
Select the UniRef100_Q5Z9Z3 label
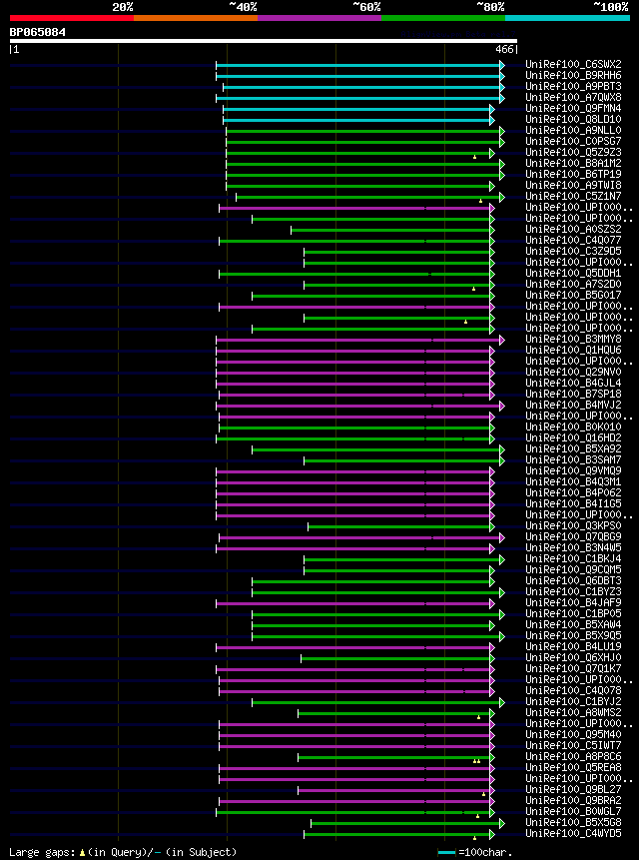point(573,152)
